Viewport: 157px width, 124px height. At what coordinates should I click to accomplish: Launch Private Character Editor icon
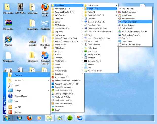click(120, 45)
